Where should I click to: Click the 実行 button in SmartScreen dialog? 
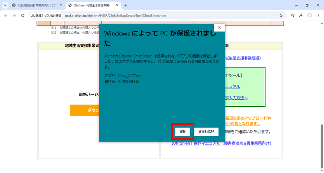(x=183, y=132)
